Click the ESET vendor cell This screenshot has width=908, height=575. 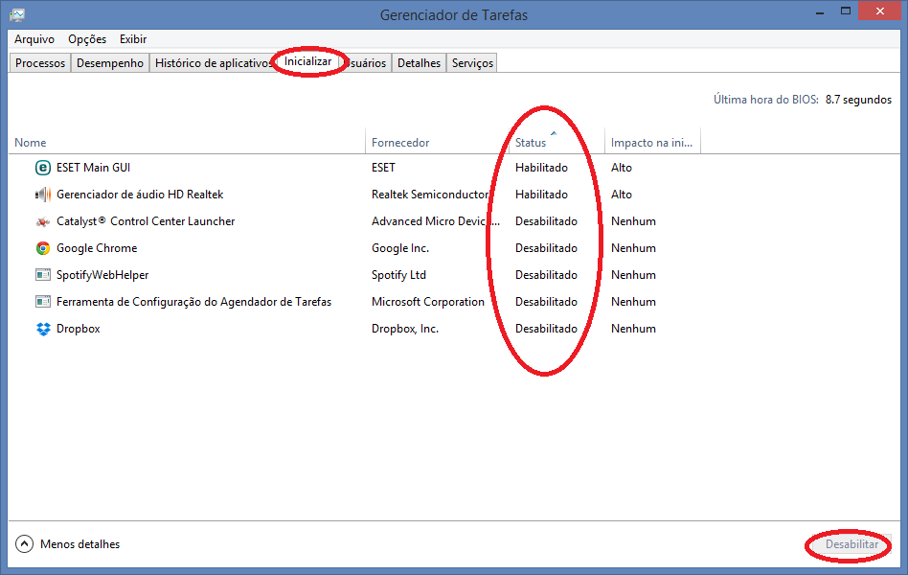coord(383,168)
